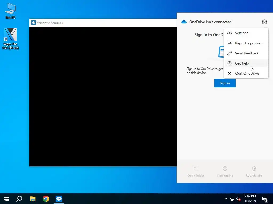
Task: Click the Windows Sandbox taskbar icon
Action: [x=59, y=199]
